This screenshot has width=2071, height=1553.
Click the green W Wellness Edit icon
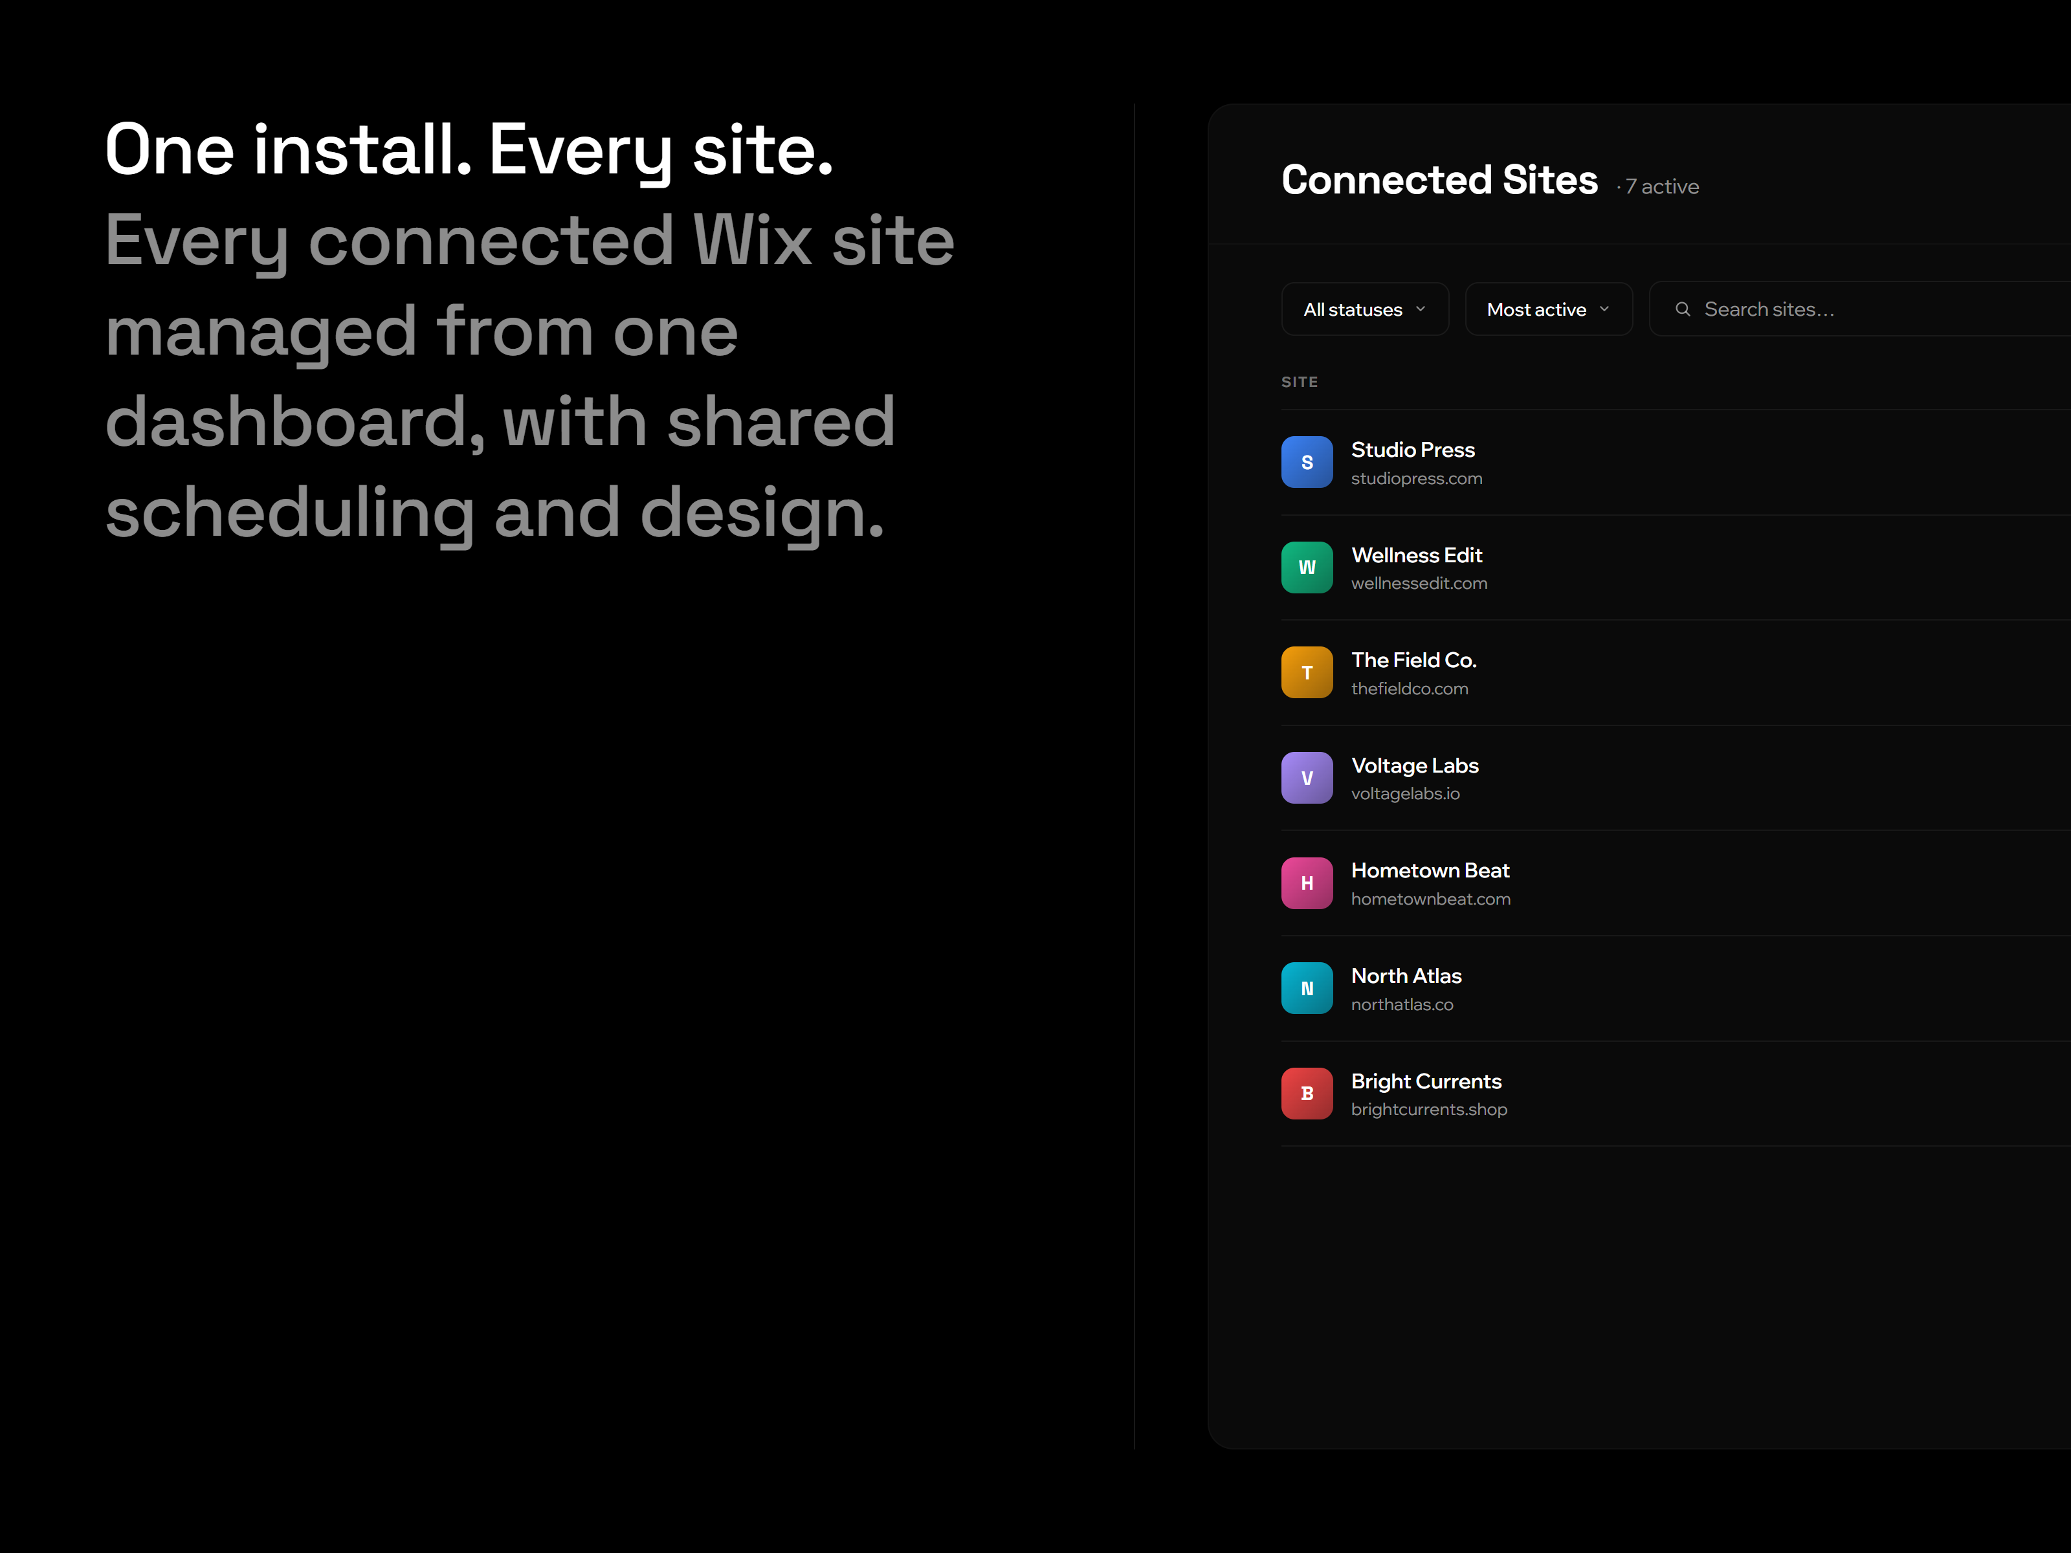[1307, 567]
